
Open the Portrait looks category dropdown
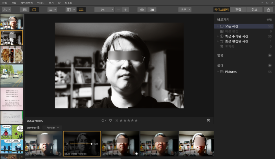(53, 128)
